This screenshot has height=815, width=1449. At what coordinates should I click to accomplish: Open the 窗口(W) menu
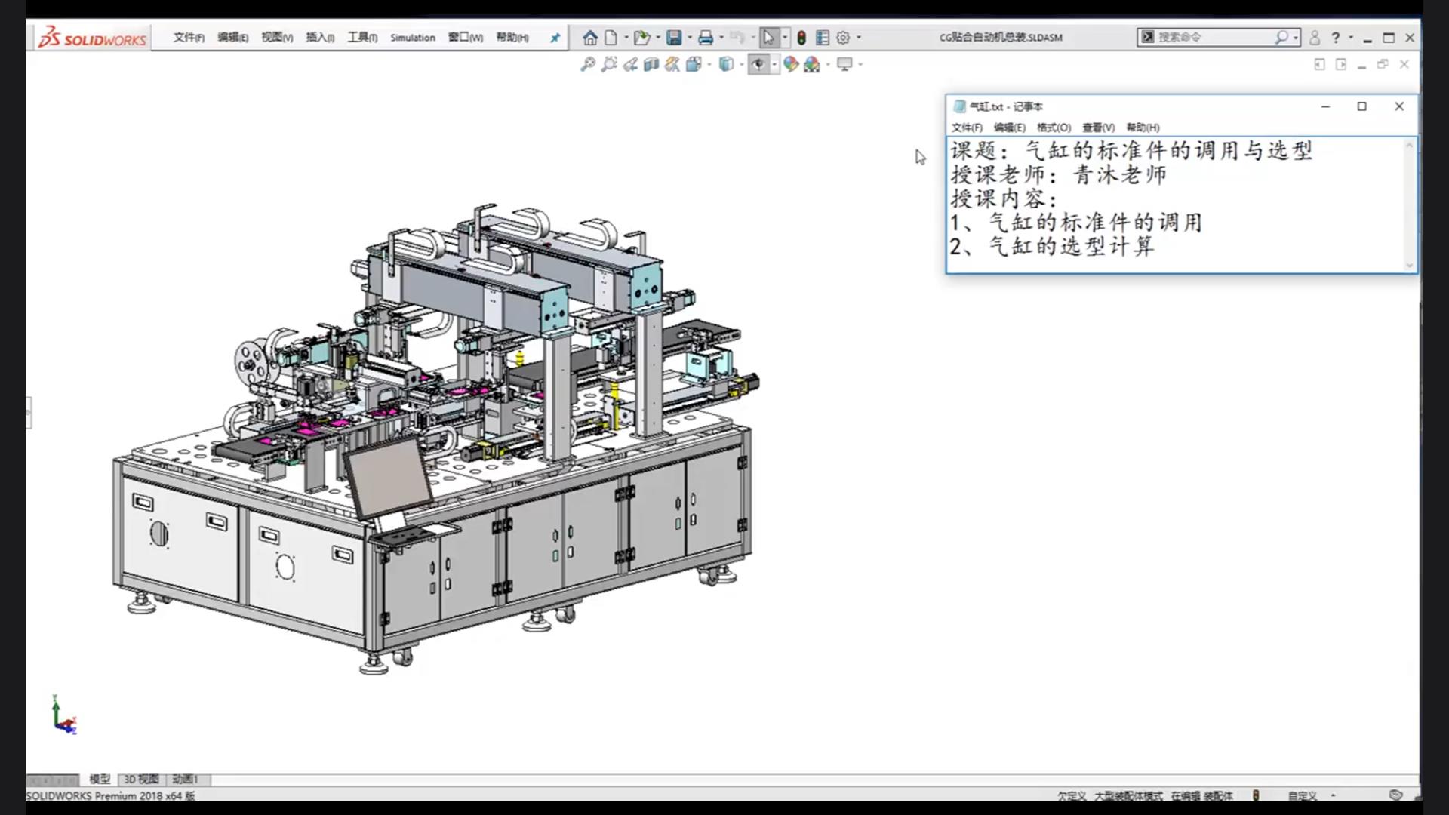pos(466,38)
